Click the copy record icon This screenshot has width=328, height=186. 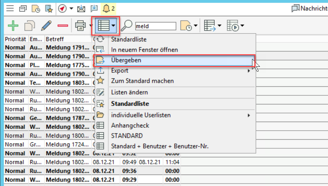[x=30, y=26]
